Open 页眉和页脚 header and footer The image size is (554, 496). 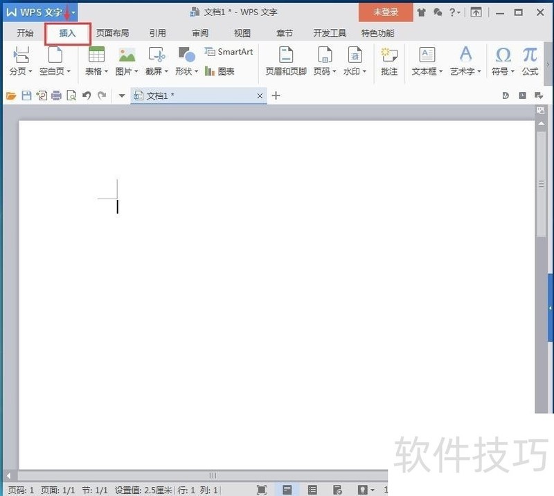pos(286,61)
